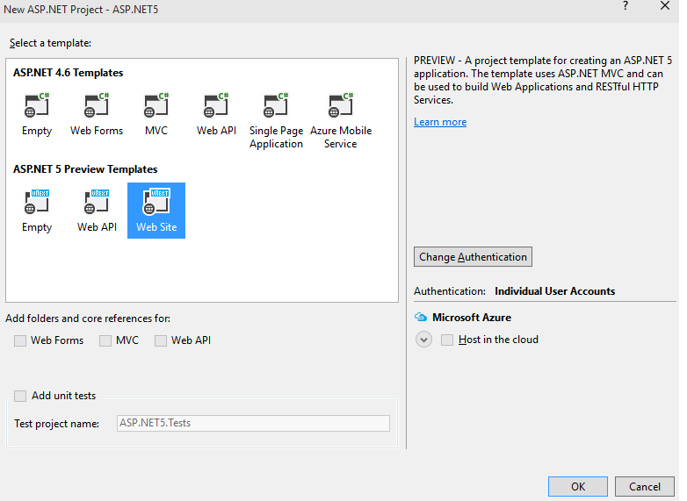Enable Host in the cloud checkbox
The height and width of the screenshot is (501, 687).
(x=447, y=340)
